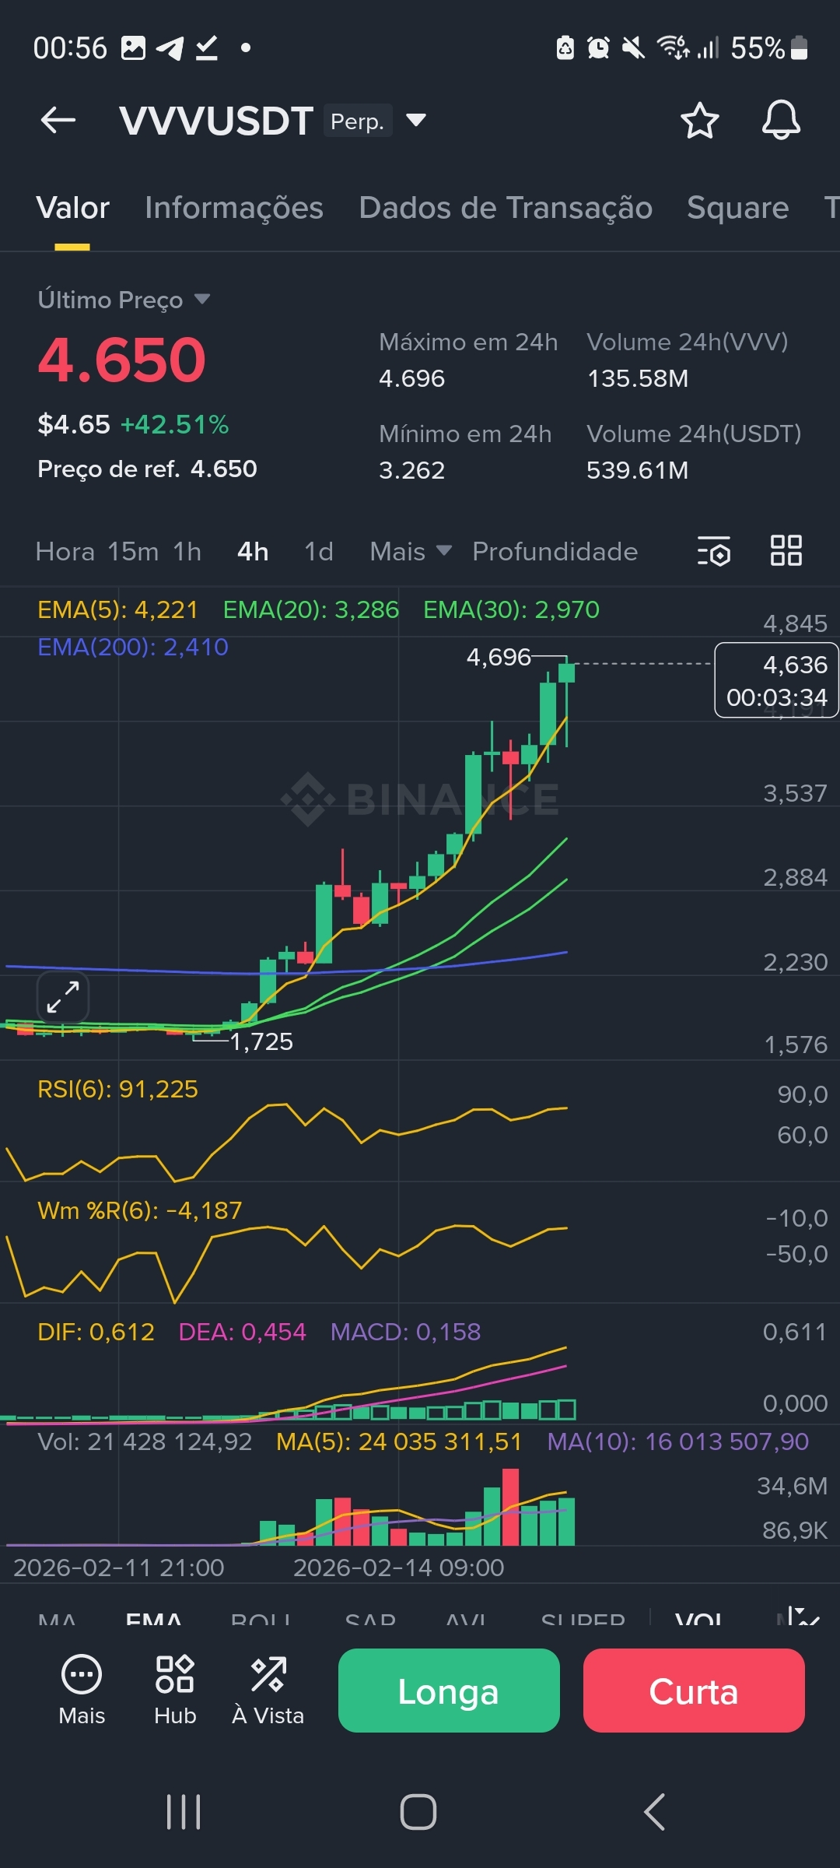
Task: Tap the DEA: 0,454 value
Action: pyautogui.click(x=242, y=1332)
